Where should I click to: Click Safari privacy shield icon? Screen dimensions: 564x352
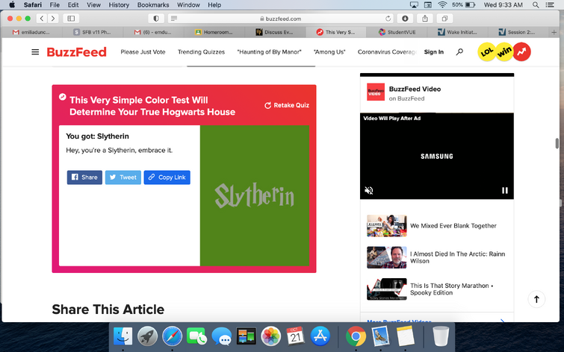coord(156,19)
